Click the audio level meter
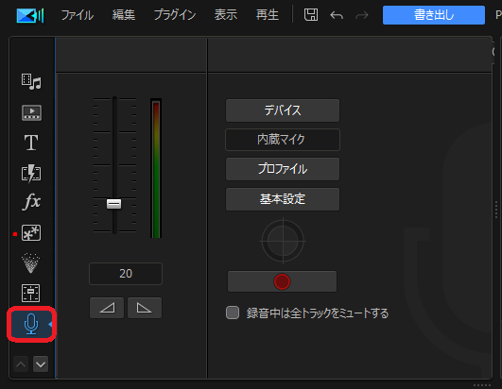 coord(156,168)
